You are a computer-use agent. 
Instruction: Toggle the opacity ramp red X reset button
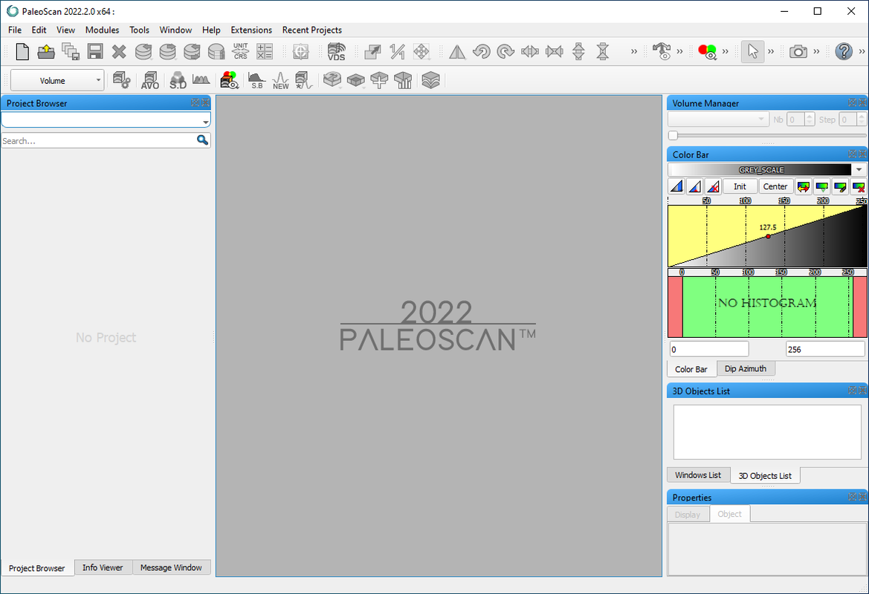714,186
